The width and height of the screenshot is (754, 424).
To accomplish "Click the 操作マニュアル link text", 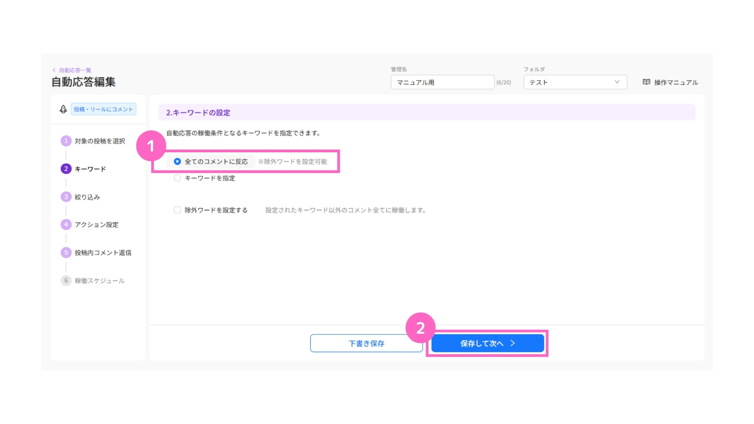I will 676,82.
